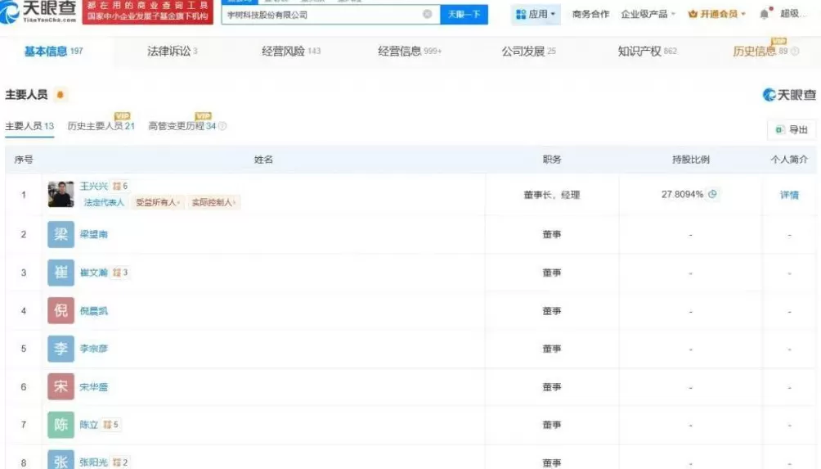Click the blue 梁 avatar tile
Image resolution: width=821 pixels, height=469 pixels.
[61, 234]
